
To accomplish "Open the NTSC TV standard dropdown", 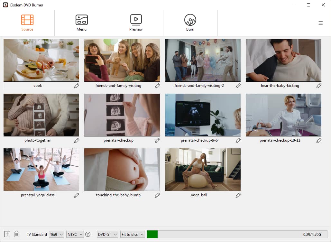I will (75, 234).
